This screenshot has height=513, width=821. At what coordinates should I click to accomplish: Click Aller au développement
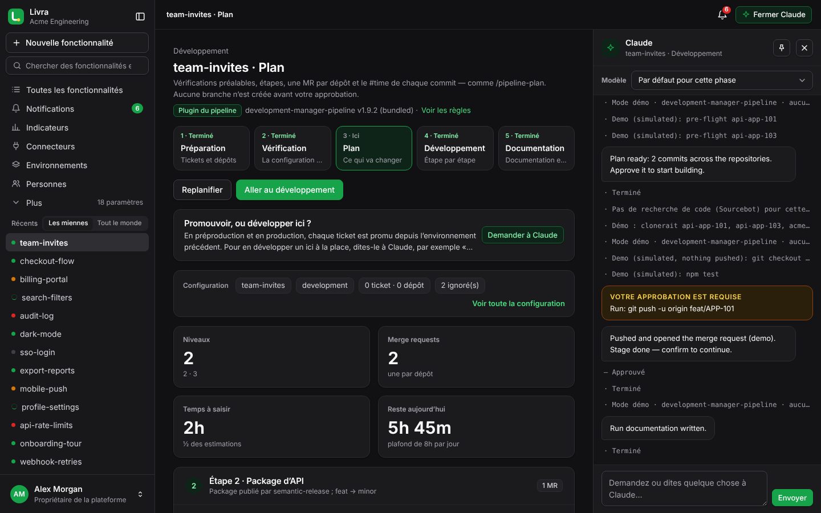click(x=290, y=190)
